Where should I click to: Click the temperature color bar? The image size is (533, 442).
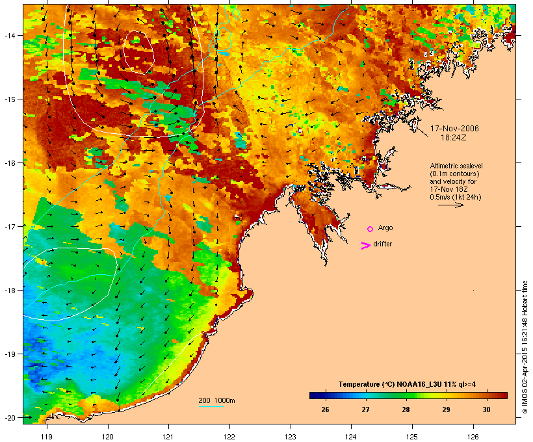tap(408, 395)
